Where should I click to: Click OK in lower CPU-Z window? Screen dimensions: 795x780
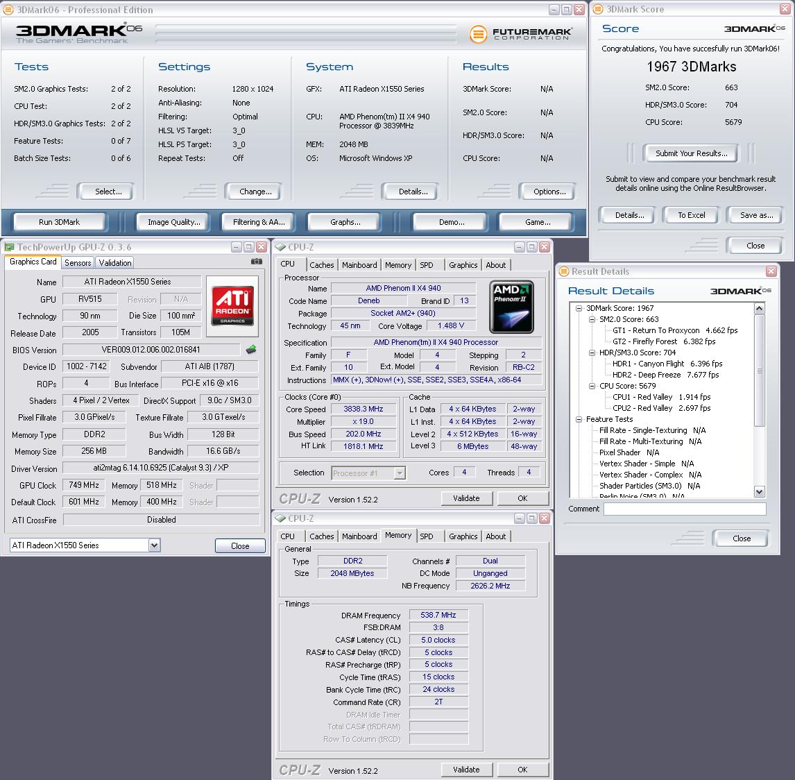pyautogui.click(x=522, y=770)
